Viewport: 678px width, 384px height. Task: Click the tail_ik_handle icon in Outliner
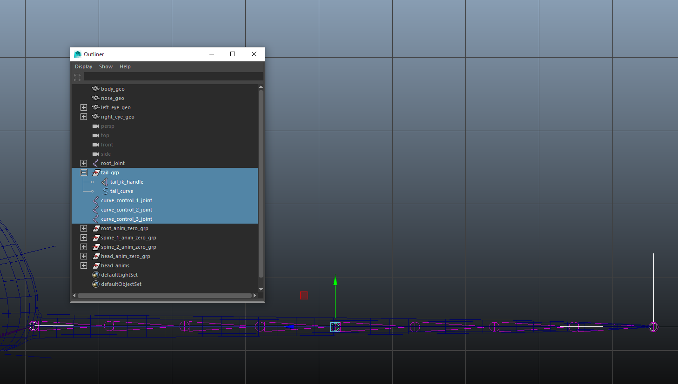[x=105, y=182]
